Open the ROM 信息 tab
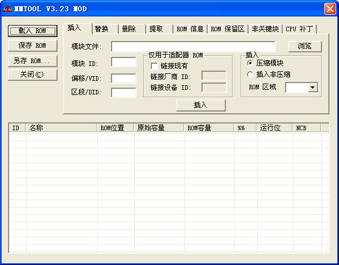Image resolution: width=339 pixels, height=265 pixels. pyautogui.click(x=190, y=29)
